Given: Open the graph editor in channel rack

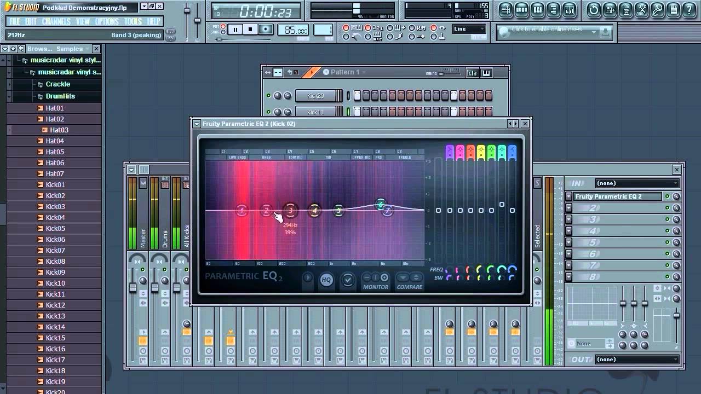Looking at the screenshot, I should 472,72.
